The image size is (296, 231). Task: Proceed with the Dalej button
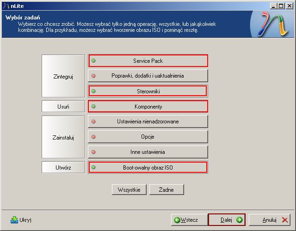tap(227, 220)
